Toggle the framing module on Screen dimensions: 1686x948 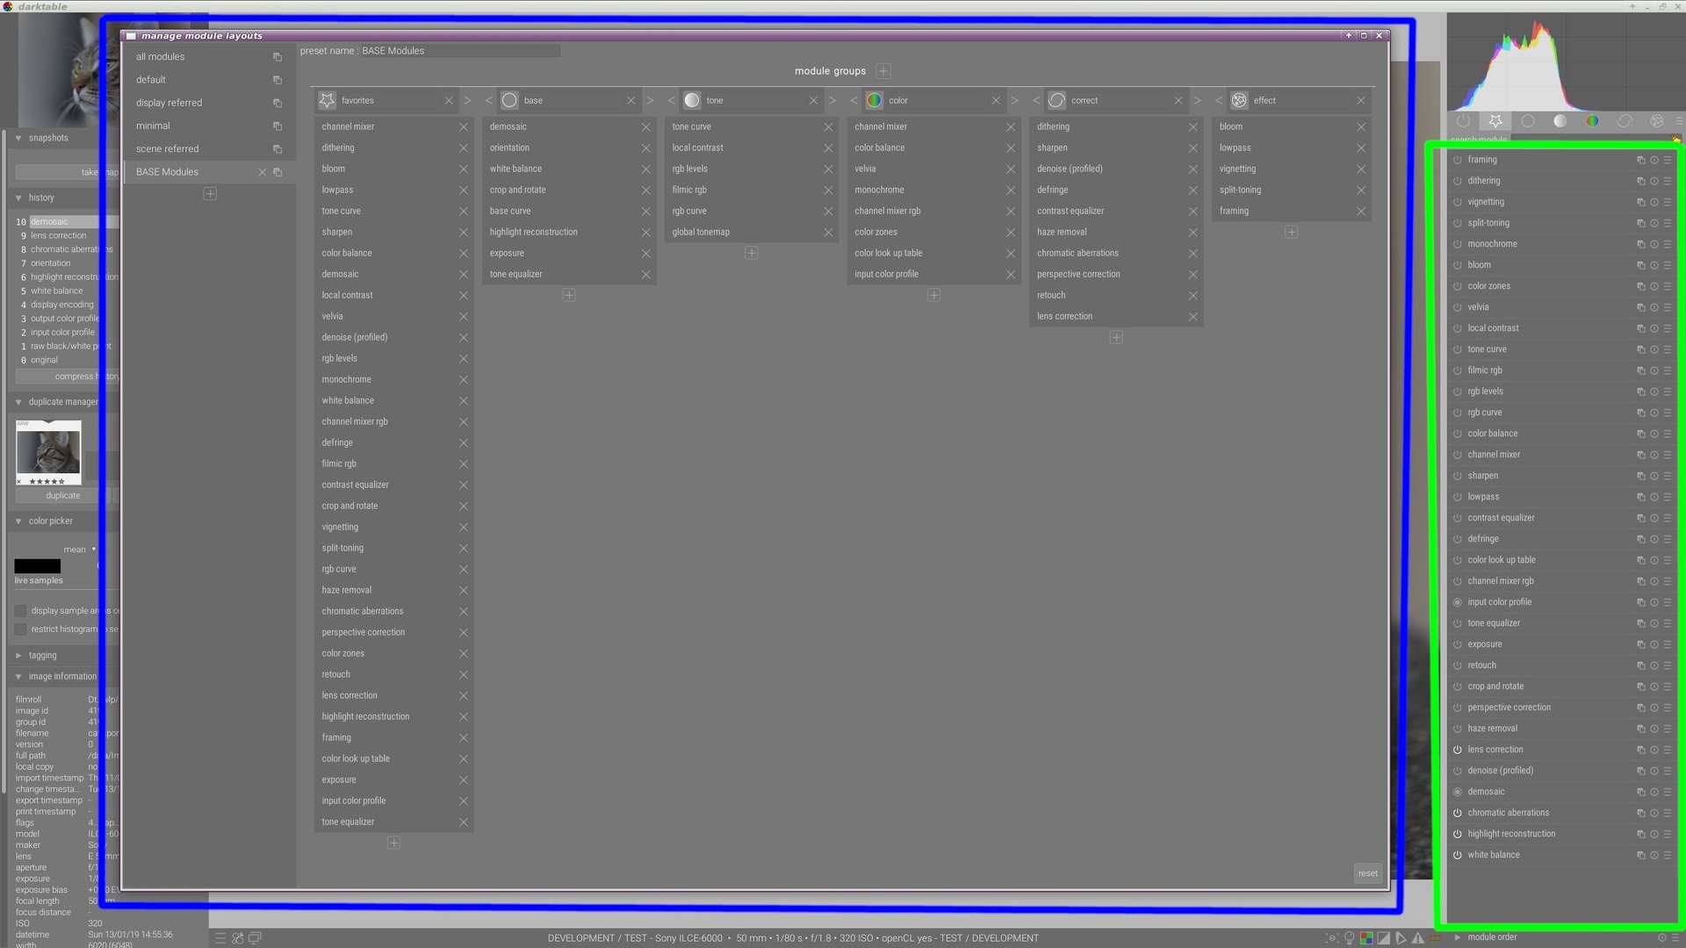click(1457, 160)
